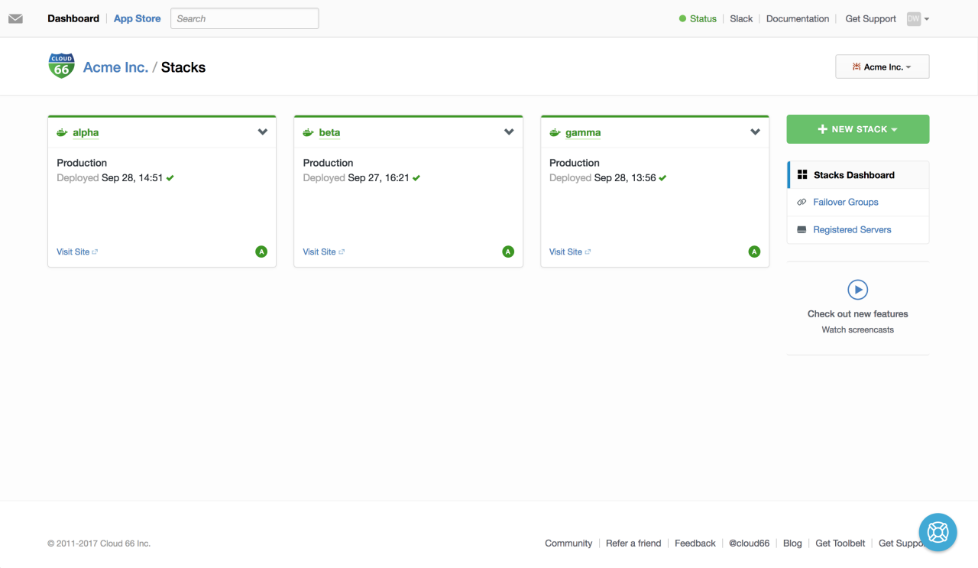Click the green Status indicator
Viewport: 978px width, 568px height.
tap(698, 18)
